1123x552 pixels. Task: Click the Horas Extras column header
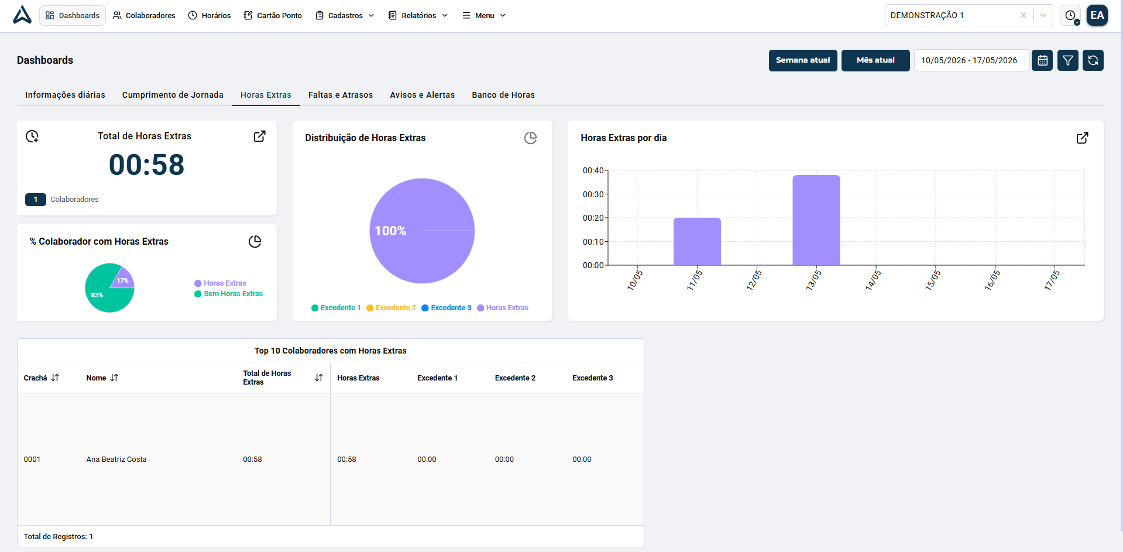358,378
